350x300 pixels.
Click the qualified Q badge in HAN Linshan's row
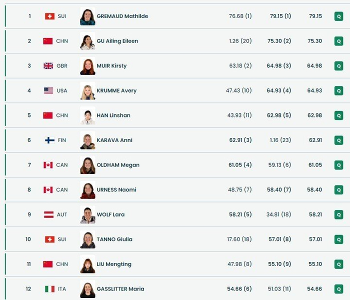(338, 115)
